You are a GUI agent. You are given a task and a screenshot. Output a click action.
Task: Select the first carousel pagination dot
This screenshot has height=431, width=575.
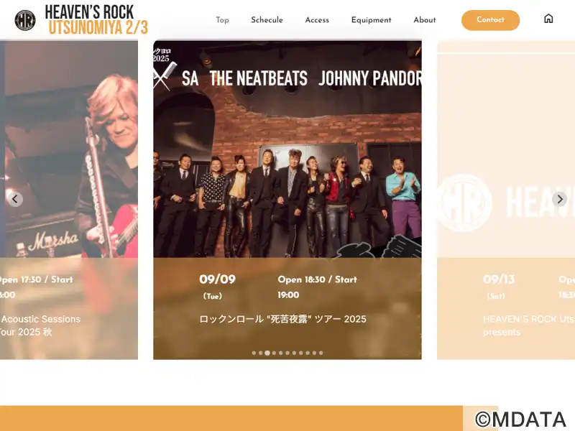(x=254, y=353)
